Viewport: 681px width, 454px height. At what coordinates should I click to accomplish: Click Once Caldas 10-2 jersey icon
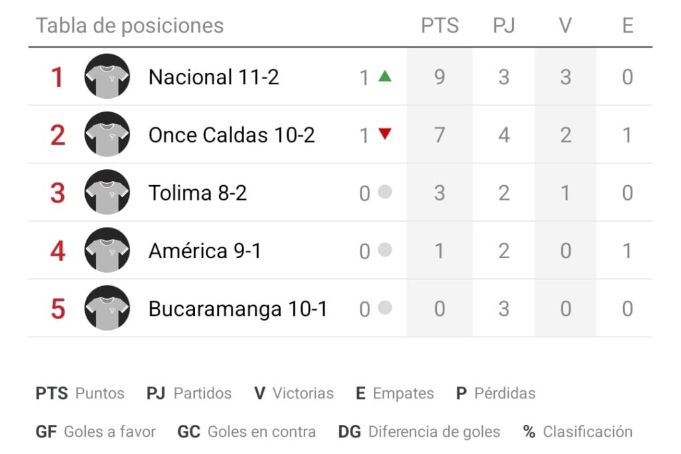pyautogui.click(x=107, y=135)
